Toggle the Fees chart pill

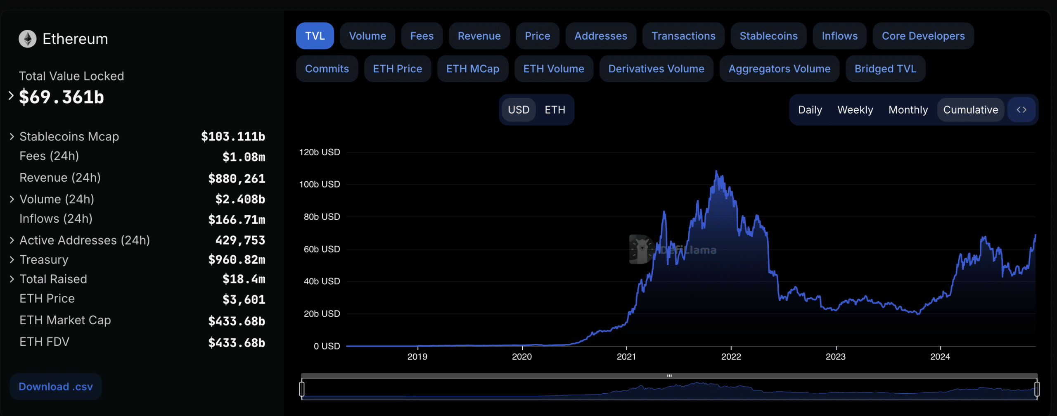tap(422, 36)
